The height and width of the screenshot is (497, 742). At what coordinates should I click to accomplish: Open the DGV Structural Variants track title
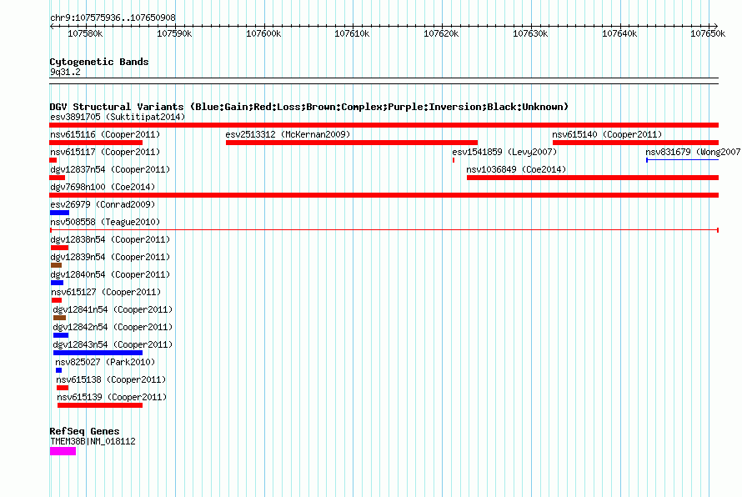(308, 107)
